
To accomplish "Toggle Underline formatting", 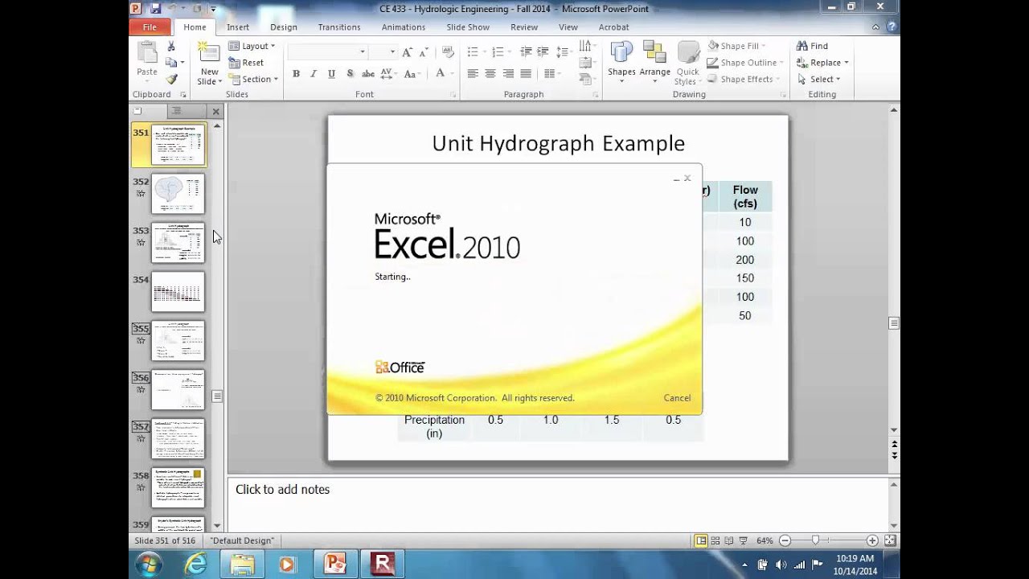I will pos(331,73).
